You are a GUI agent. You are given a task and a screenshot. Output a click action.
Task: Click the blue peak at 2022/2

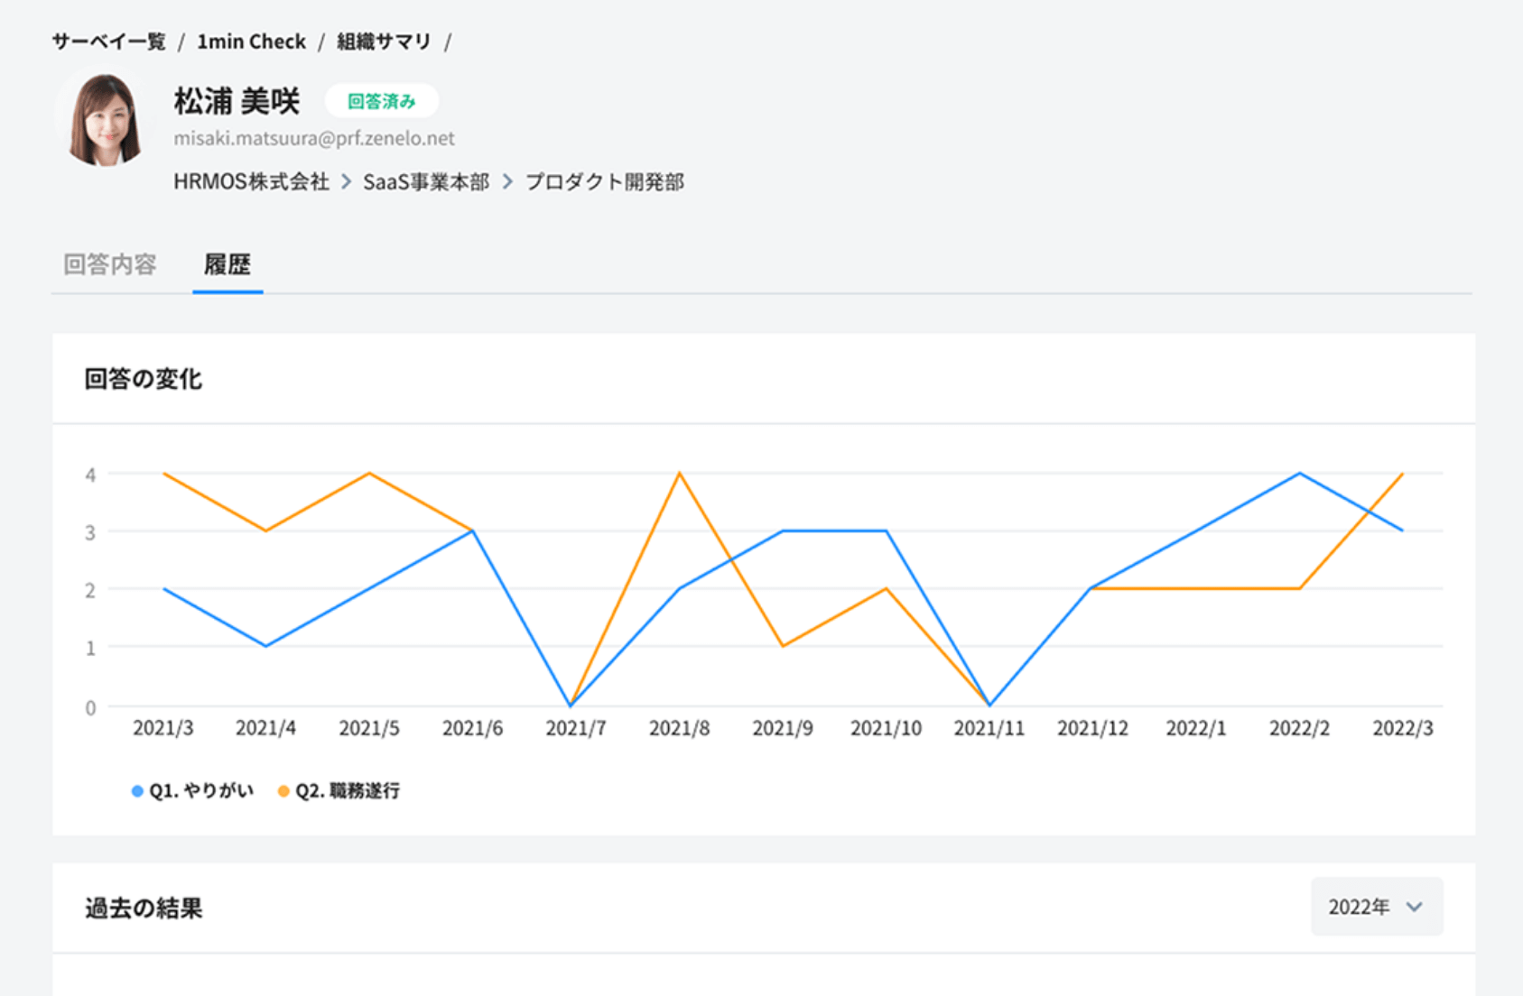[x=1299, y=474]
